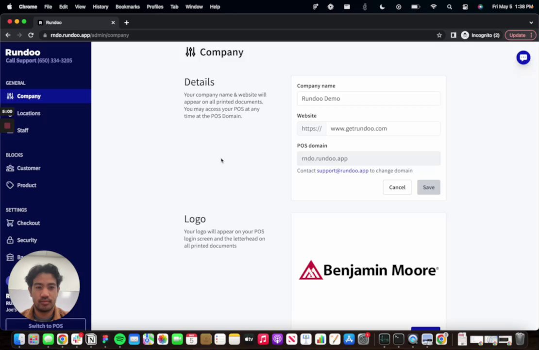Open App Store from the dock
Viewport: 539px width, 350px height.
click(349, 339)
